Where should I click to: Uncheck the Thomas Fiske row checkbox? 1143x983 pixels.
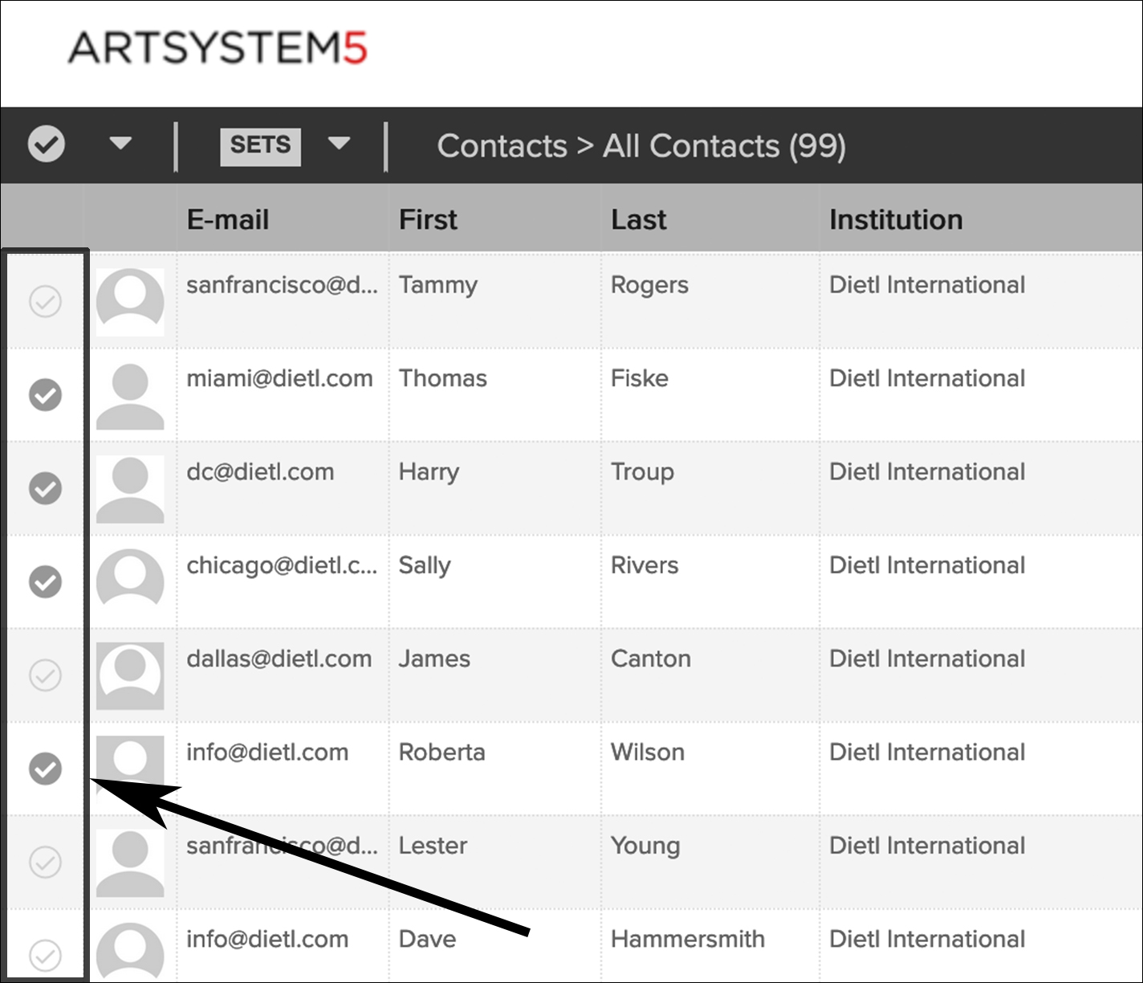point(46,395)
